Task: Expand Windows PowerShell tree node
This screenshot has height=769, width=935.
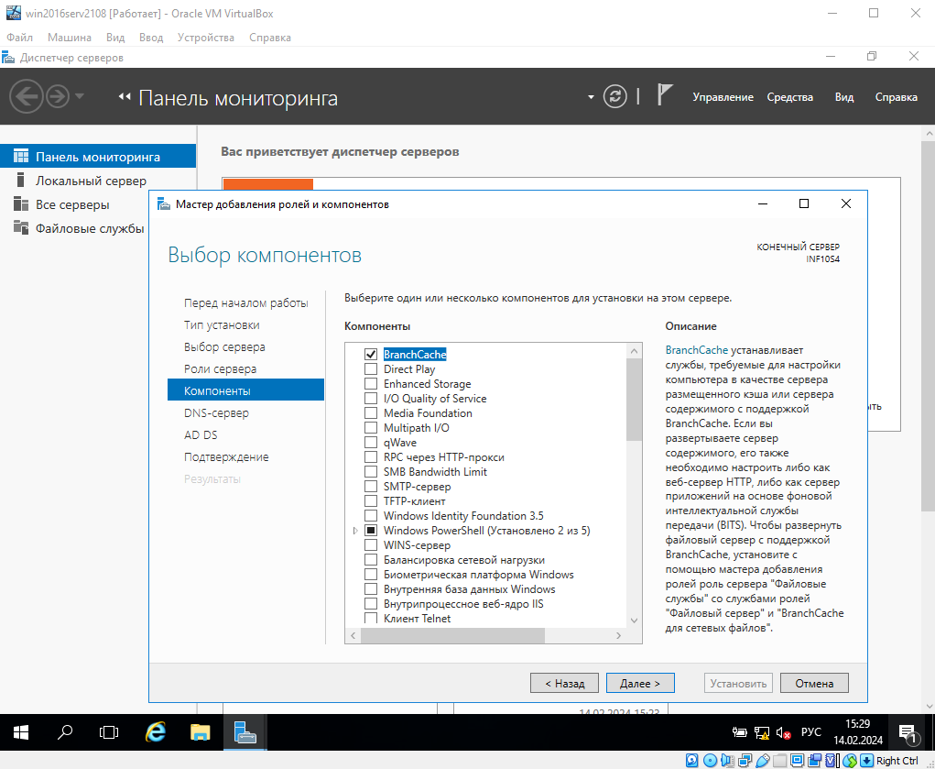Action: coord(355,530)
